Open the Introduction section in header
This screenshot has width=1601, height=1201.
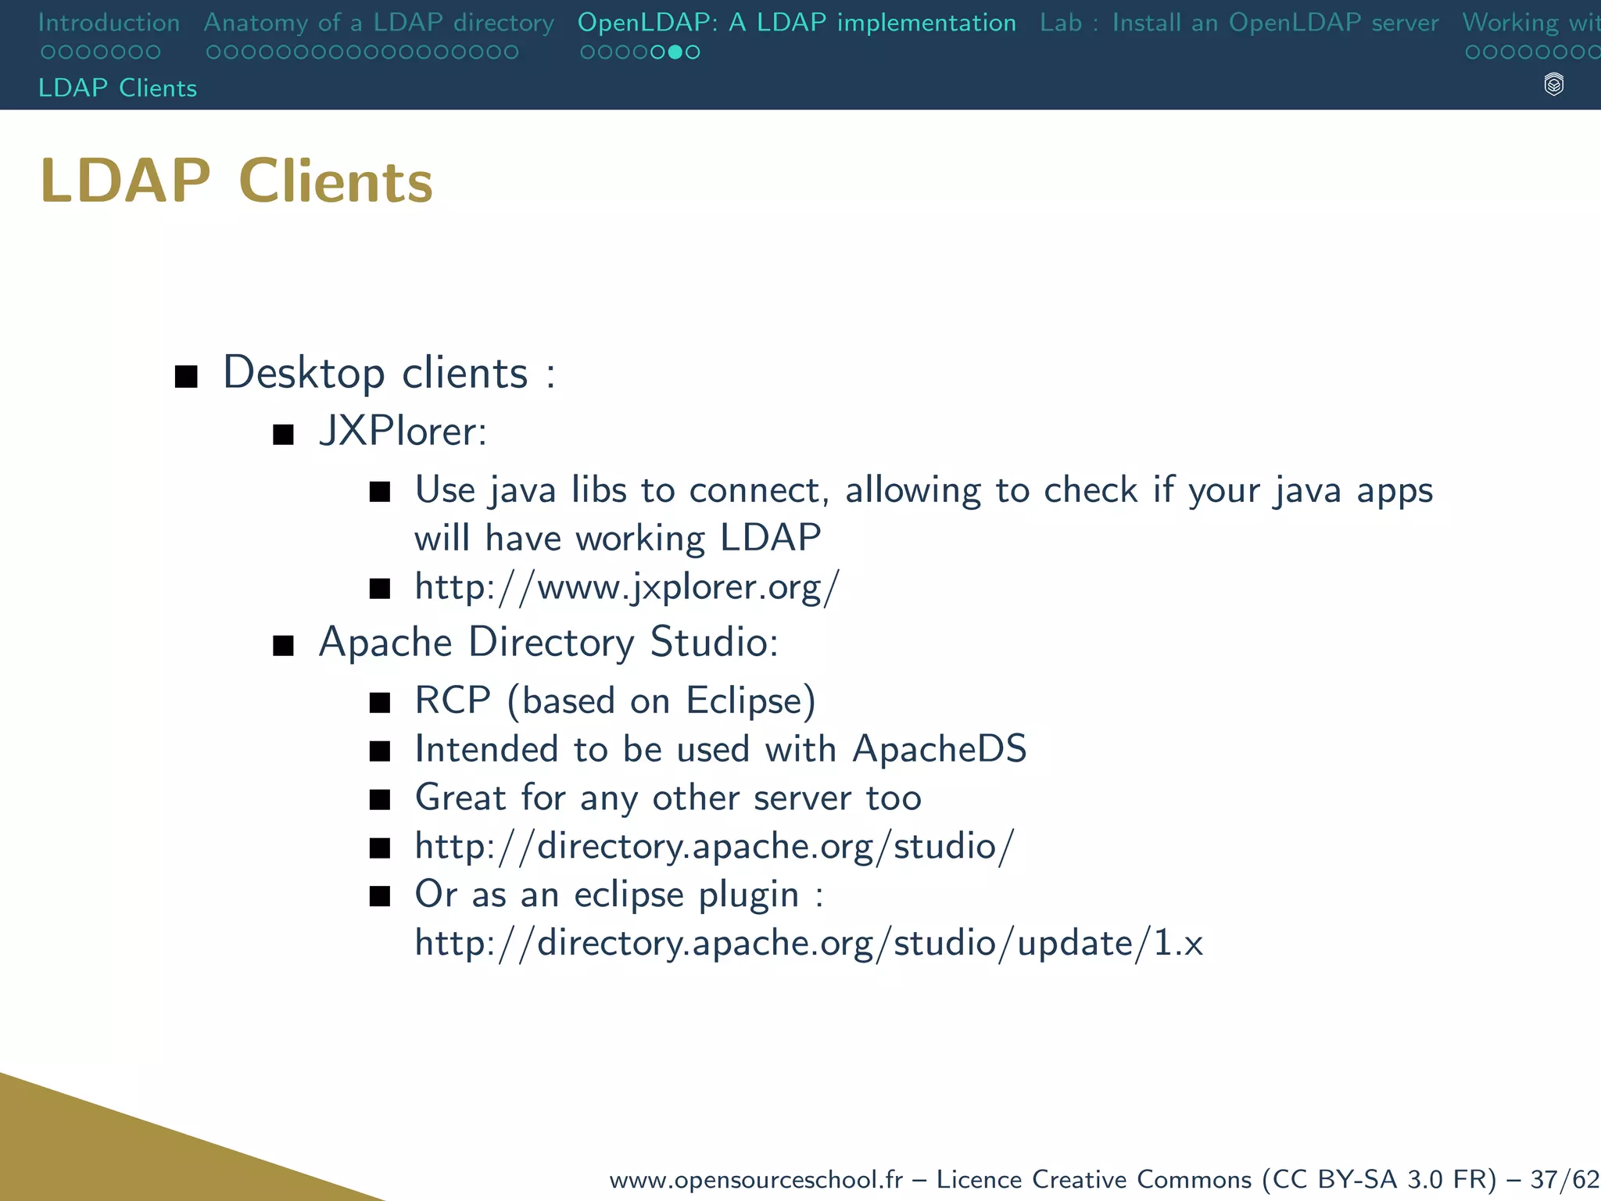109,23
